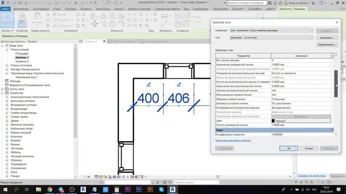Expand the 'Планы потолков' tree node
The image size is (346, 194).
[6, 65]
